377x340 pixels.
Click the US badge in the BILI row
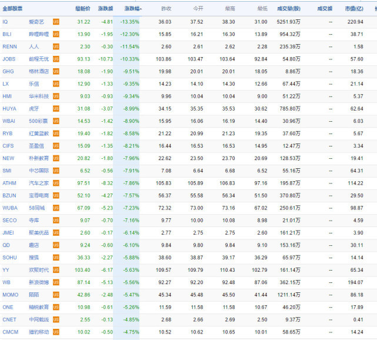pyautogui.click(x=56, y=34)
